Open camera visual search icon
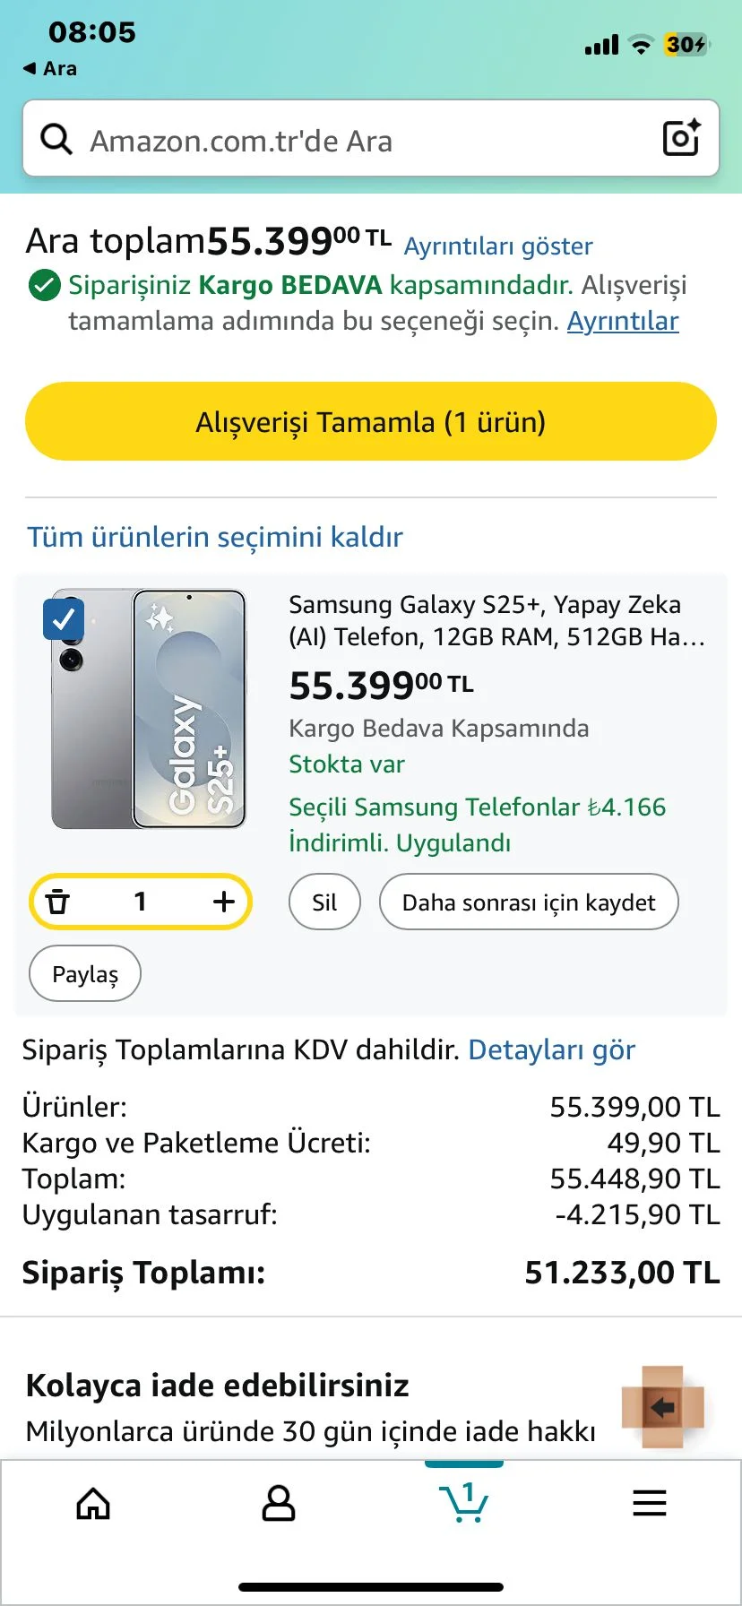The width and height of the screenshot is (742, 1606). pos(681,138)
